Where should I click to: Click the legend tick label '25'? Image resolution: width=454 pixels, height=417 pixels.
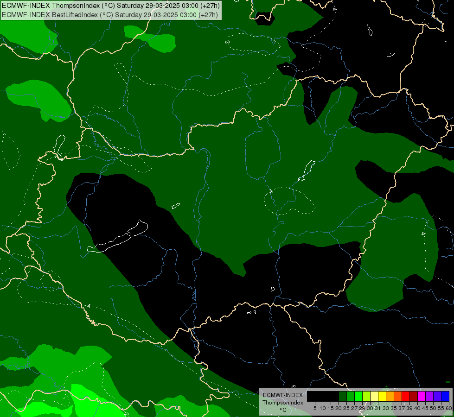click(x=346, y=408)
